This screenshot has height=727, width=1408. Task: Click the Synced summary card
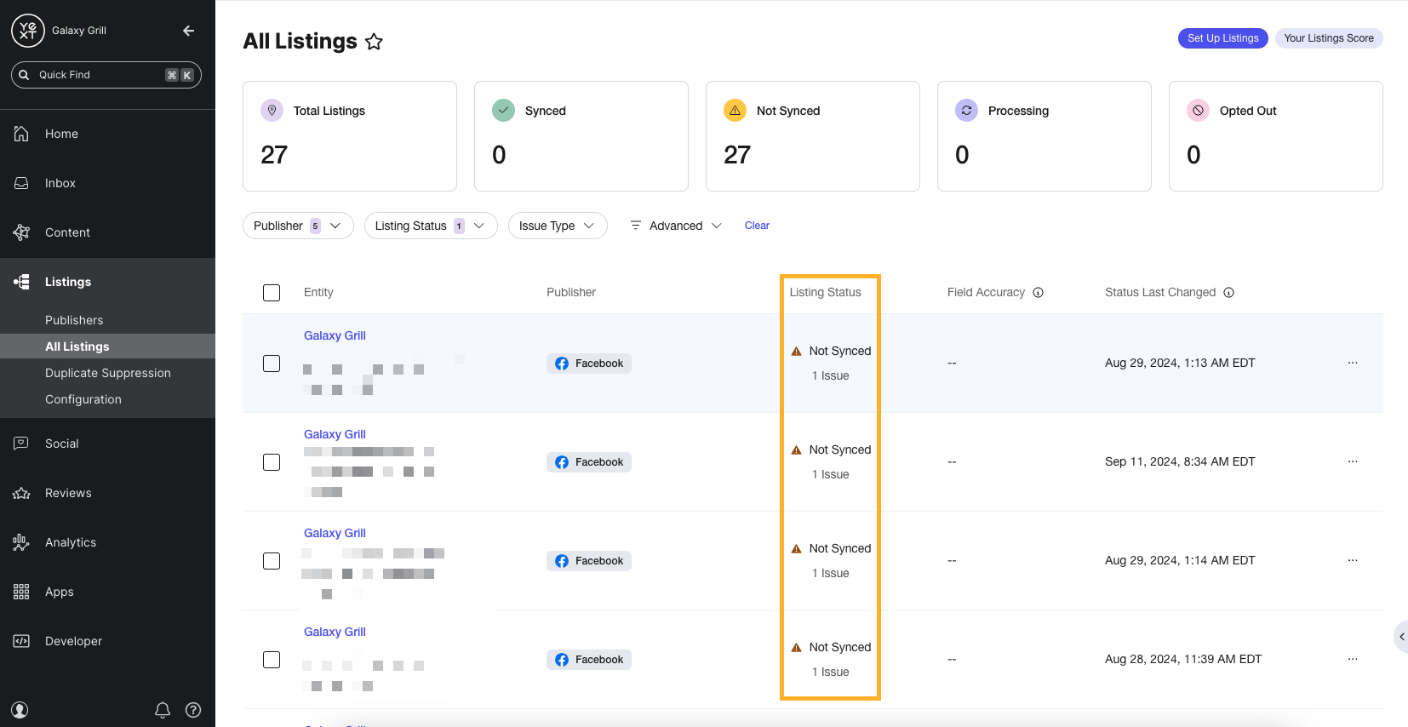581,136
